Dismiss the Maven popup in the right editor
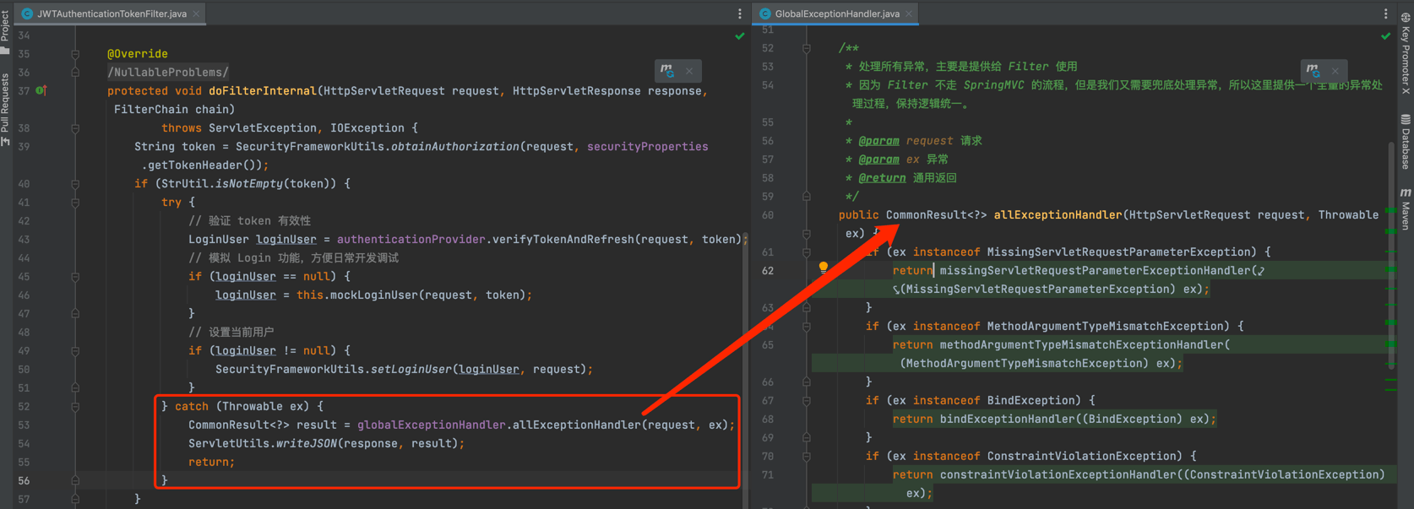The width and height of the screenshot is (1414, 509). click(x=1335, y=71)
